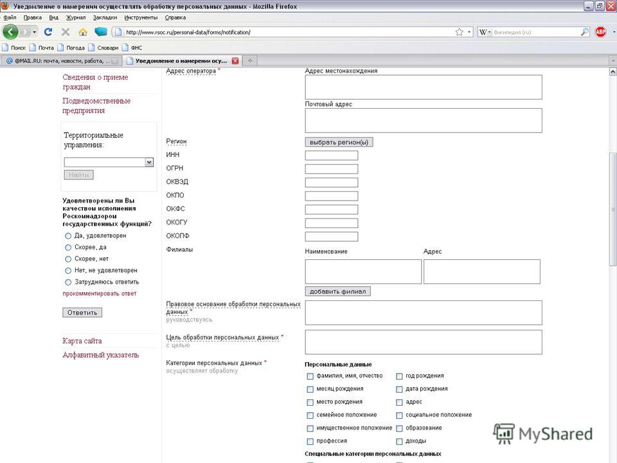Go to the Home page icon

pyautogui.click(x=83, y=32)
